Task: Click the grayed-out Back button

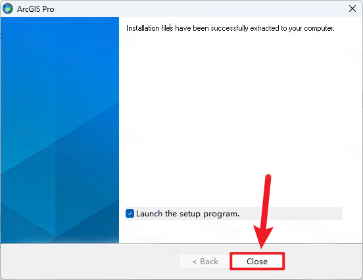Action: click(x=205, y=261)
